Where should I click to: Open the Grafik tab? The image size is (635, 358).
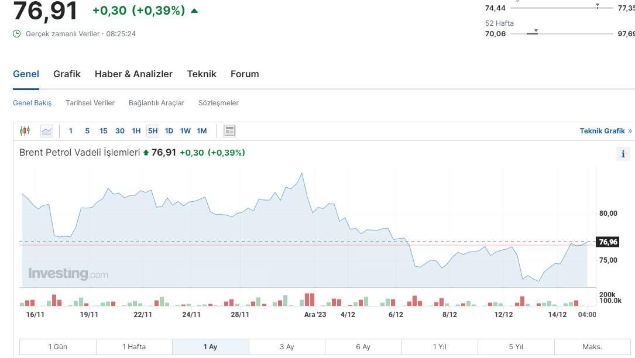pyautogui.click(x=67, y=74)
